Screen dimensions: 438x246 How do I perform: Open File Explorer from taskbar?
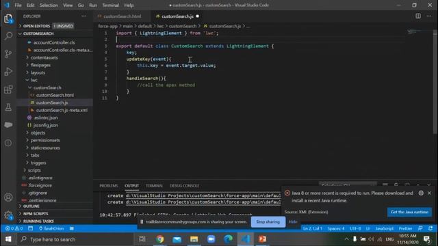click(194, 239)
